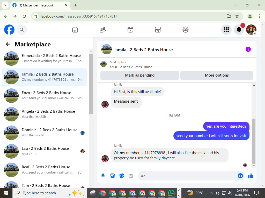Show hidden system tray icons chevron
Viewport: 265px width, 198px height.
point(211,193)
